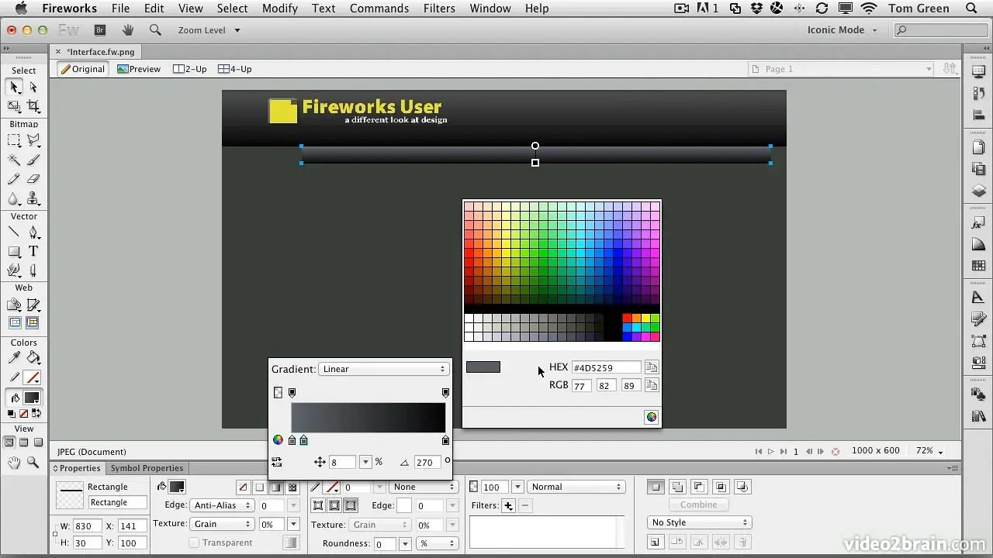Select the Subselection tool
The height and width of the screenshot is (558, 993).
[x=33, y=88]
